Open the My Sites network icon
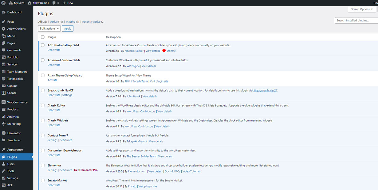 coord(10,3)
